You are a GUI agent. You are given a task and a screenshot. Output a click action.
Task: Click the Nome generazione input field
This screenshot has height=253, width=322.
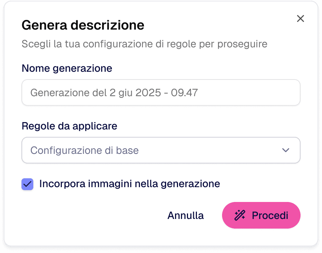coord(161,92)
